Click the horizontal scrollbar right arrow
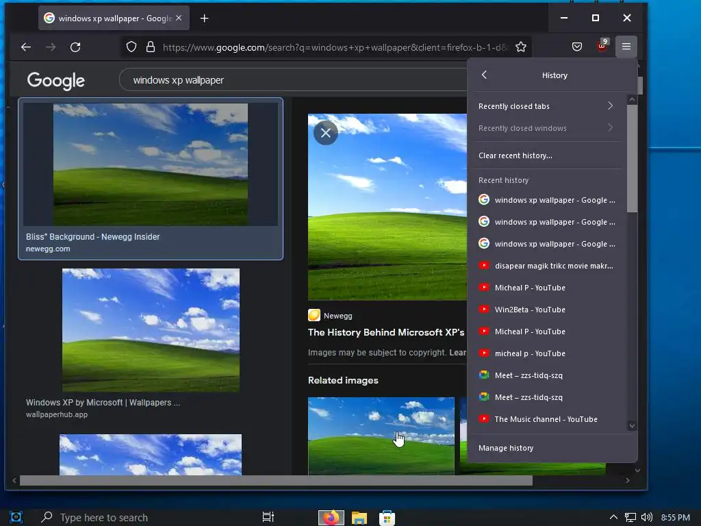Screen dimensions: 701x526 point(628,480)
